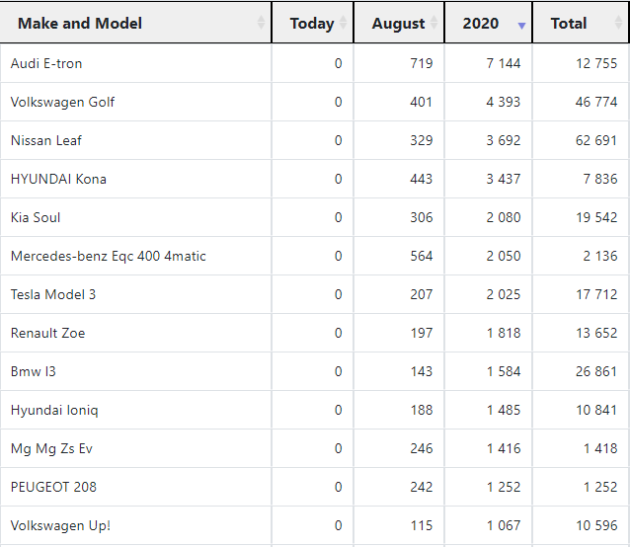This screenshot has height=547, width=630.
Task: Sort table by Total column header
Action: point(581,23)
